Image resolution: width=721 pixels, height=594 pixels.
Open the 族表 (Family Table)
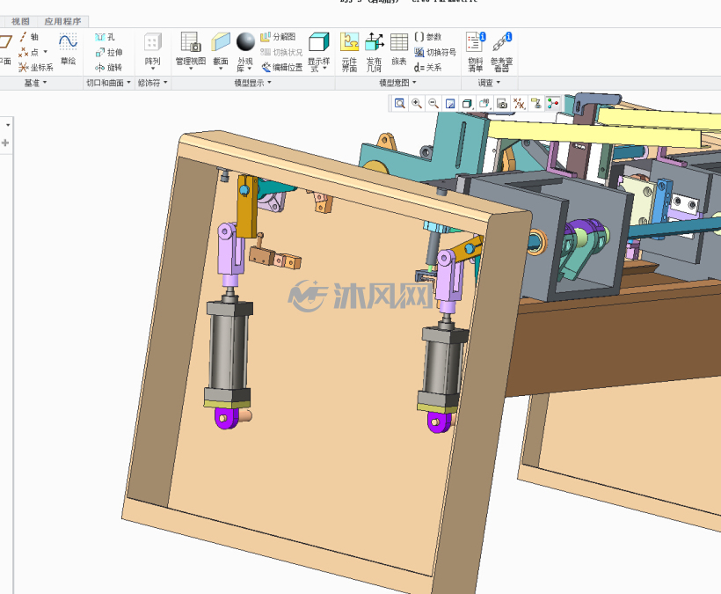click(399, 49)
